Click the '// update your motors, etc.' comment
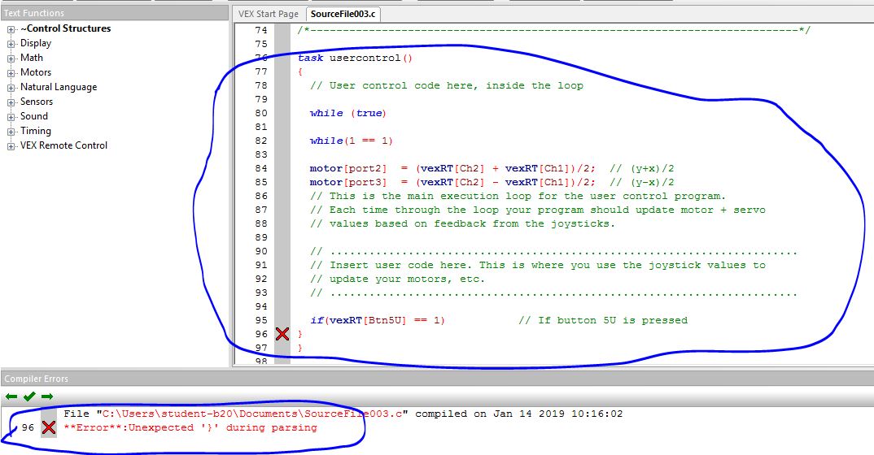The height and width of the screenshot is (455, 874). tap(397, 279)
